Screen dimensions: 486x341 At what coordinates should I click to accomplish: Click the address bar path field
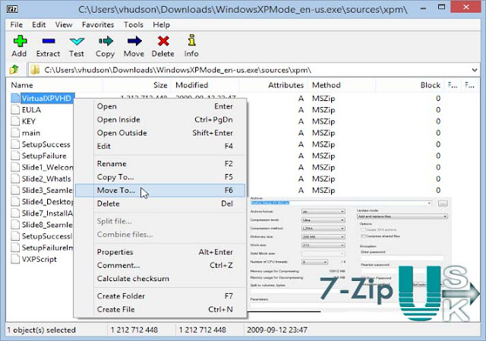click(254, 70)
